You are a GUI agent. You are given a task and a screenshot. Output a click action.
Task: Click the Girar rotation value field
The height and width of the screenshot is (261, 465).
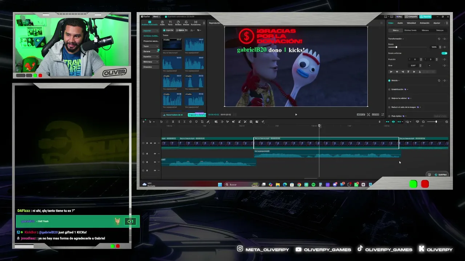coord(413,66)
